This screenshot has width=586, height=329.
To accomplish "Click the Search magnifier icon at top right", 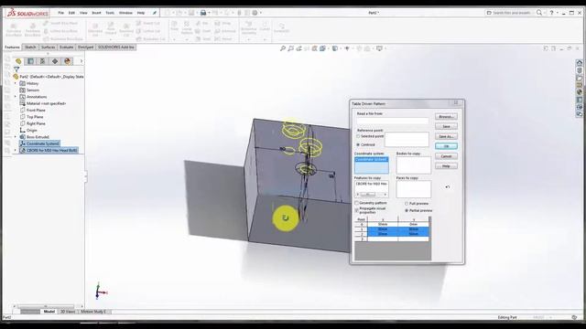I will point(539,13).
